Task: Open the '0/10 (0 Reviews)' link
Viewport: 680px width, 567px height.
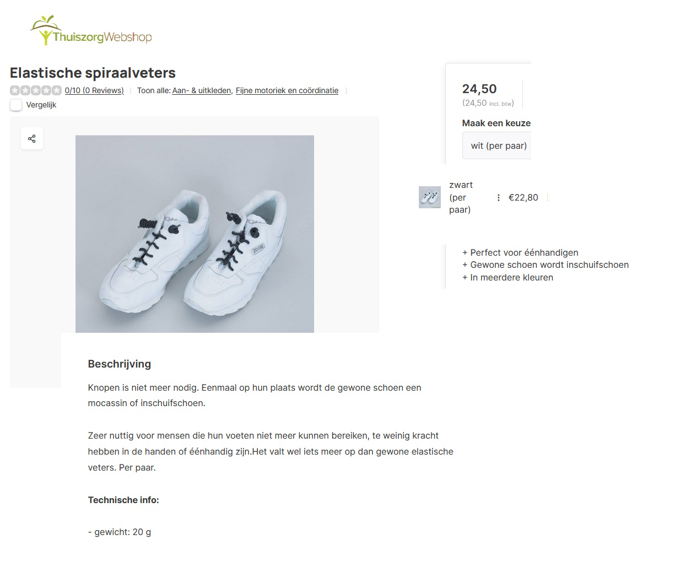Action: (x=94, y=90)
